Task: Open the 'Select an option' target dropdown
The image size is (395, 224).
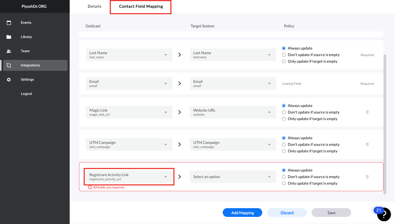Action: point(233,177)
